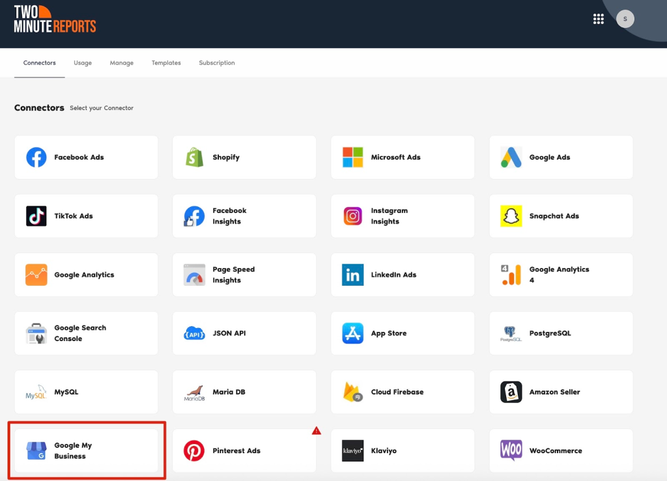The width and height of the screenshot is (667, 481).
Task: Click the orange Google Analytics icon
Action: 36,275
